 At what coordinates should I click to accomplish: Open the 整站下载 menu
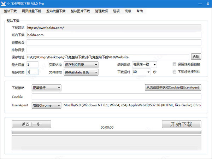tap(10, 11)
